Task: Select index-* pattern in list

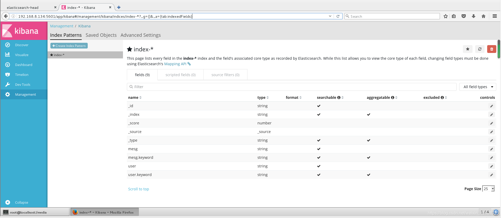Action: (x=85, y=55)
